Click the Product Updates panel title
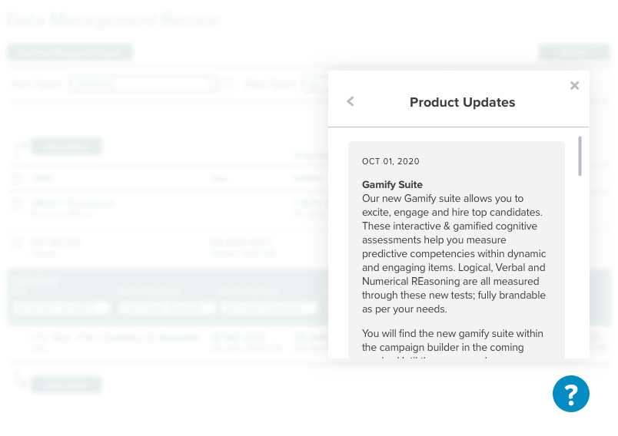Image resolution: width=618 pixels, height=436 pixels. coord(462,102)
